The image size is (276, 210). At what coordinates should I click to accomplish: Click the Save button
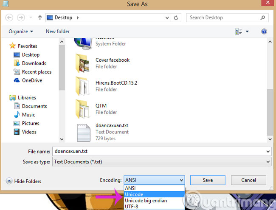pyautogui.click(x=208, y=180)
